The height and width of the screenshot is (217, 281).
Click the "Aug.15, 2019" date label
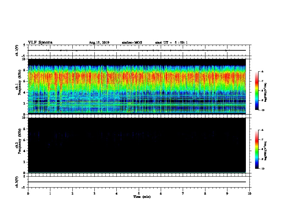(x=99, y=43)
